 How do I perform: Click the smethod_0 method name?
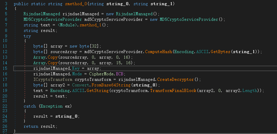[x=76, y=4]
